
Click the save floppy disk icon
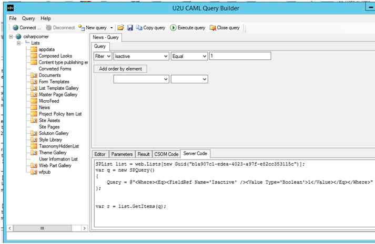130,28
